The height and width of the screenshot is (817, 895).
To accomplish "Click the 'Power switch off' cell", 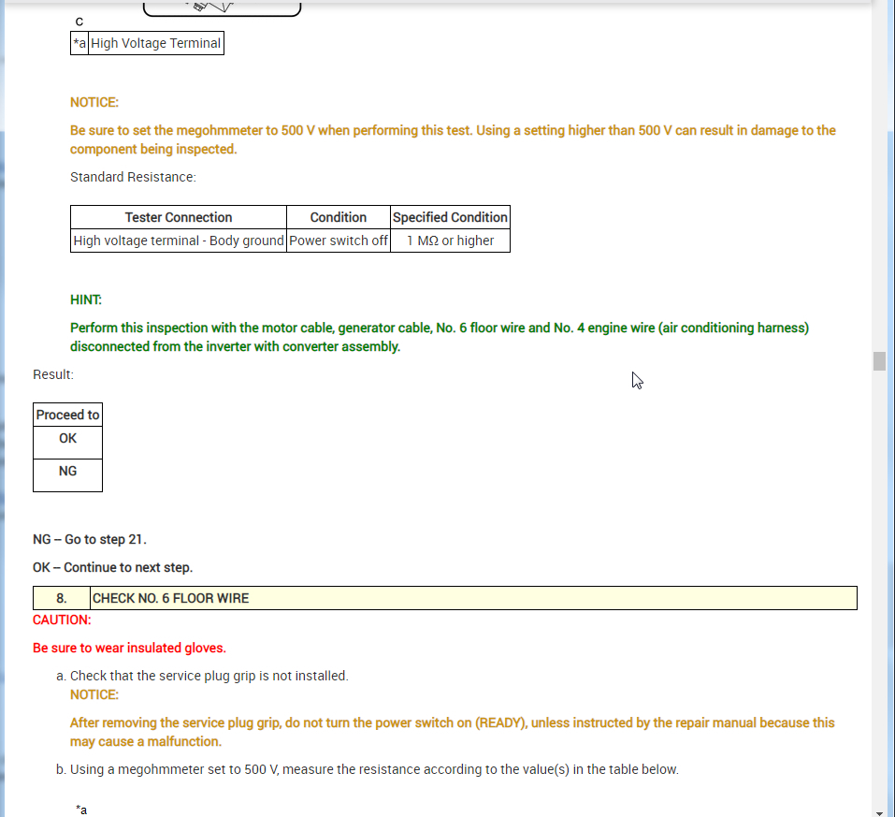I will coord(339,241).
